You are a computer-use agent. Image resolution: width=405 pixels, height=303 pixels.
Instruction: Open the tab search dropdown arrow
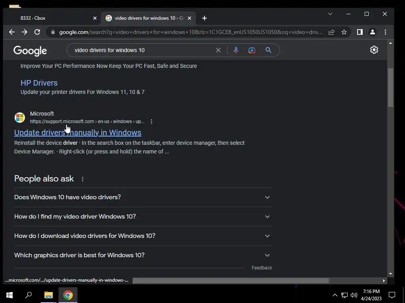point(330,14)
